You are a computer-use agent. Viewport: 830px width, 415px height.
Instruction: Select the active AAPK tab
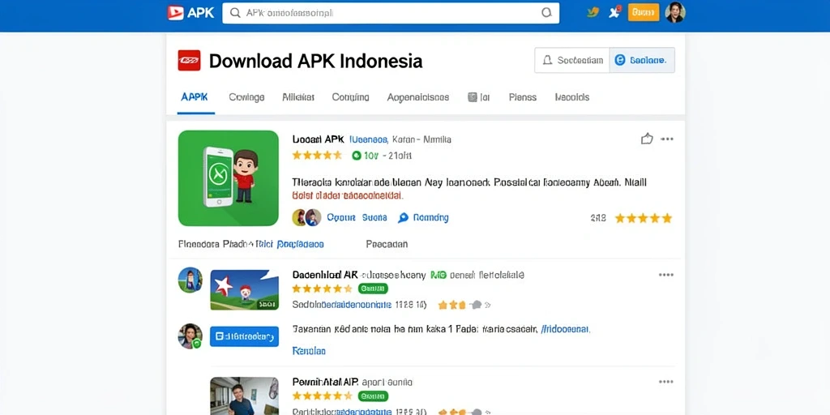point(195,97)
